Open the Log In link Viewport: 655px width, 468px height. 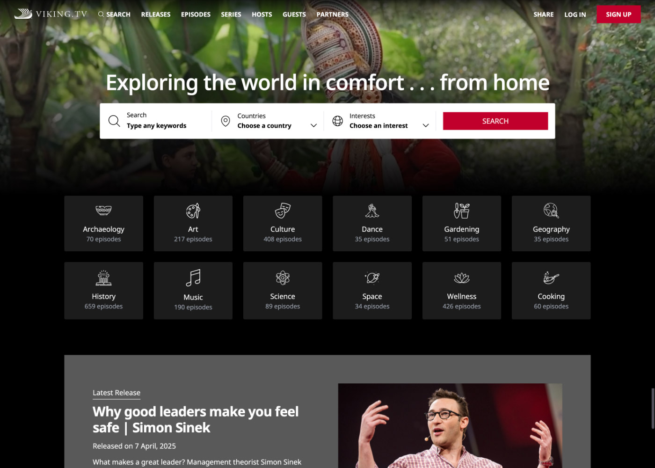coord(575,15)
